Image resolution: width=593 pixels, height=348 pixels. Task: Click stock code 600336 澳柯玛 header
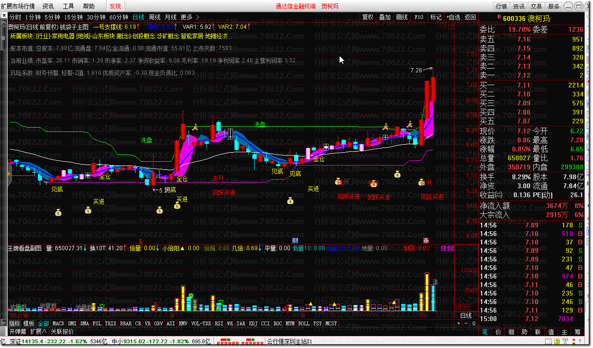[x=526, y=18]
